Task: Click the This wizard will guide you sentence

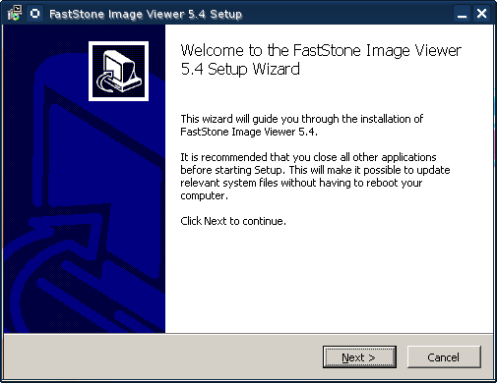Action: [x=302, y=119]
